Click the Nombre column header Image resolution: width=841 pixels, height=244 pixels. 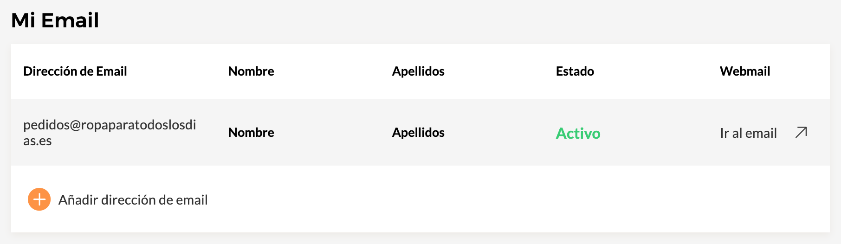tap(251, 71)
